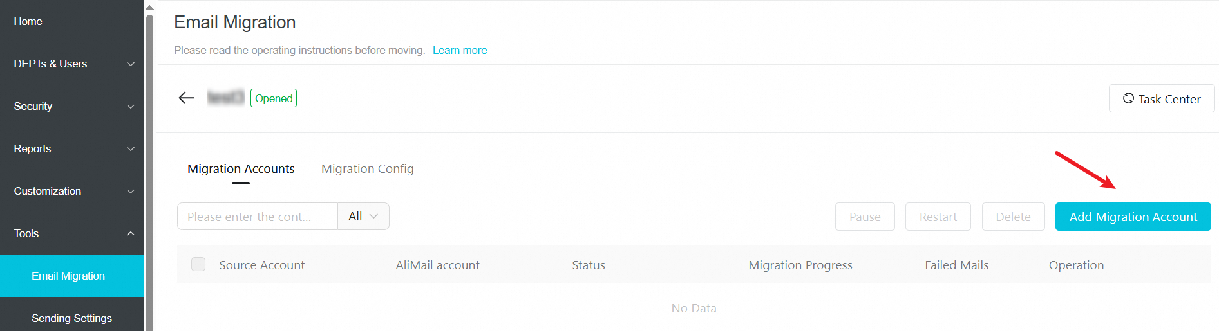This screenshot has width=1219, height=331.
Task: Switch to the Migration Config tab
Action: (x=367, y=168)
